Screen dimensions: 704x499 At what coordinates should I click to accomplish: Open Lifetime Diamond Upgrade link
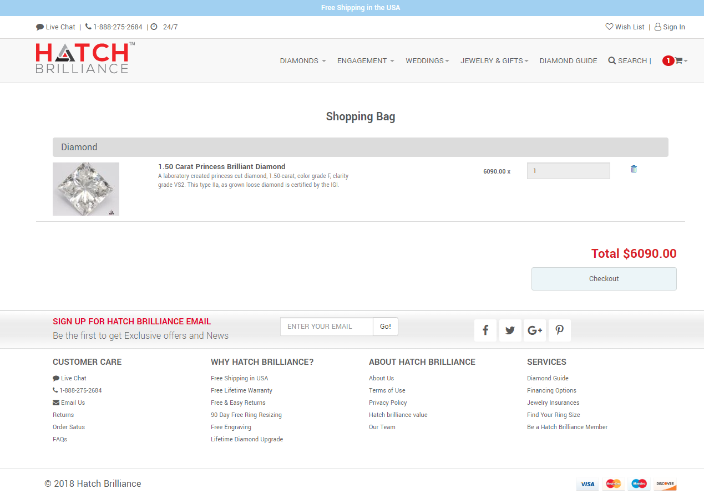247,439
